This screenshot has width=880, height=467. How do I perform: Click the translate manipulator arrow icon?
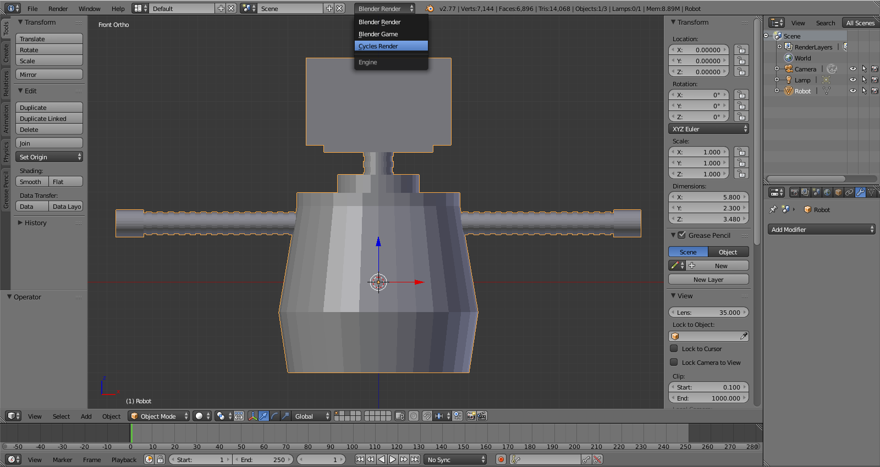tap(263, 416)
